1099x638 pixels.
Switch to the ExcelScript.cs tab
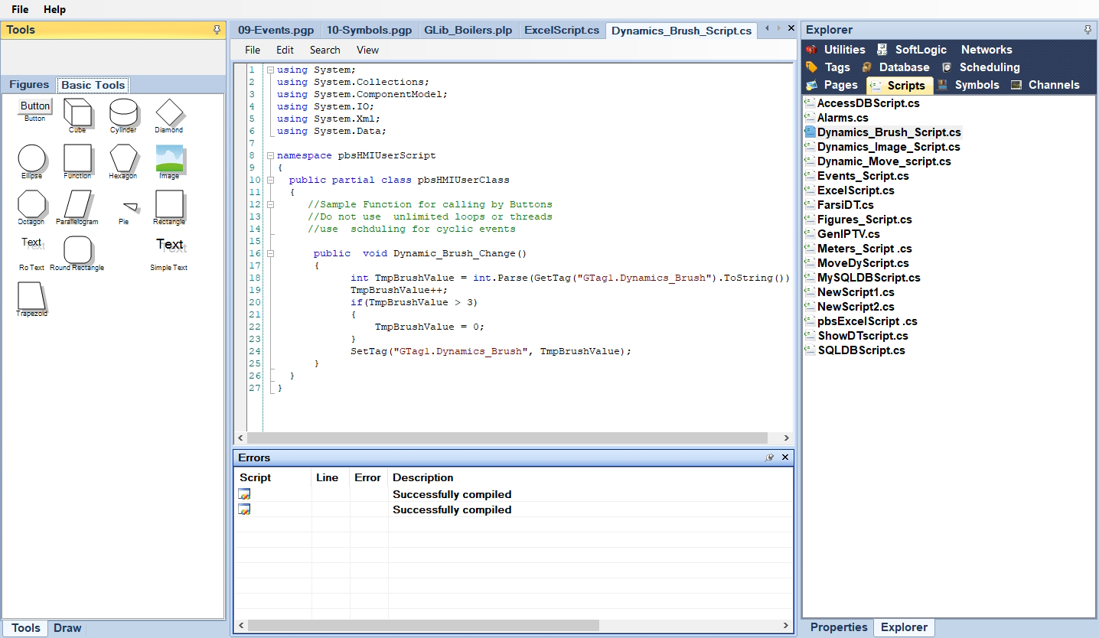562,30
